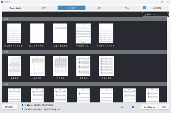
Task: Toggle 关闭最后一份总谱后显示快速启动 checkbox
Action: click(x=23, y=109)
